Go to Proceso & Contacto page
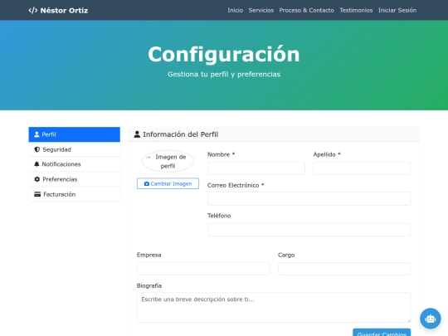Screen dimensions: 448x336 [307, 10]
